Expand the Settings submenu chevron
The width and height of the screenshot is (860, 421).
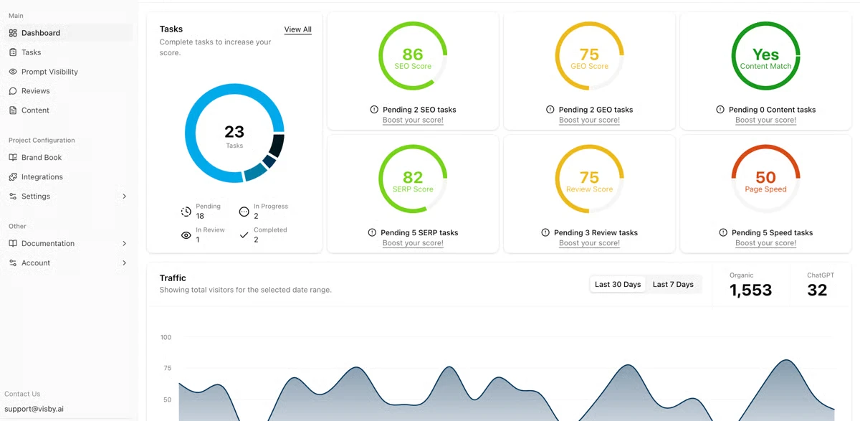(124, 197)
